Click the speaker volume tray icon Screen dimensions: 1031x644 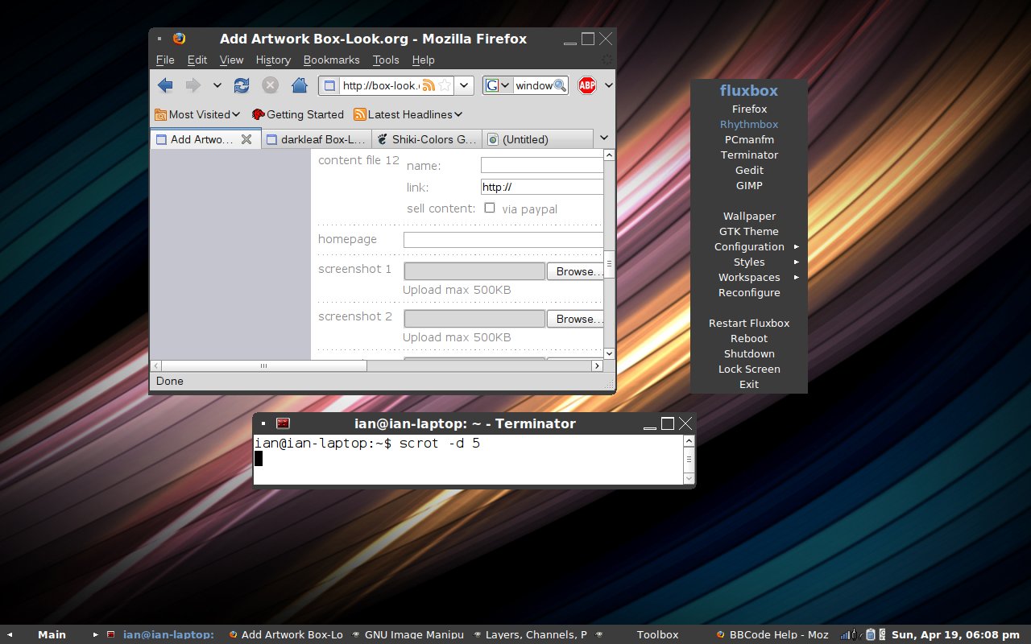click(882, 634)
